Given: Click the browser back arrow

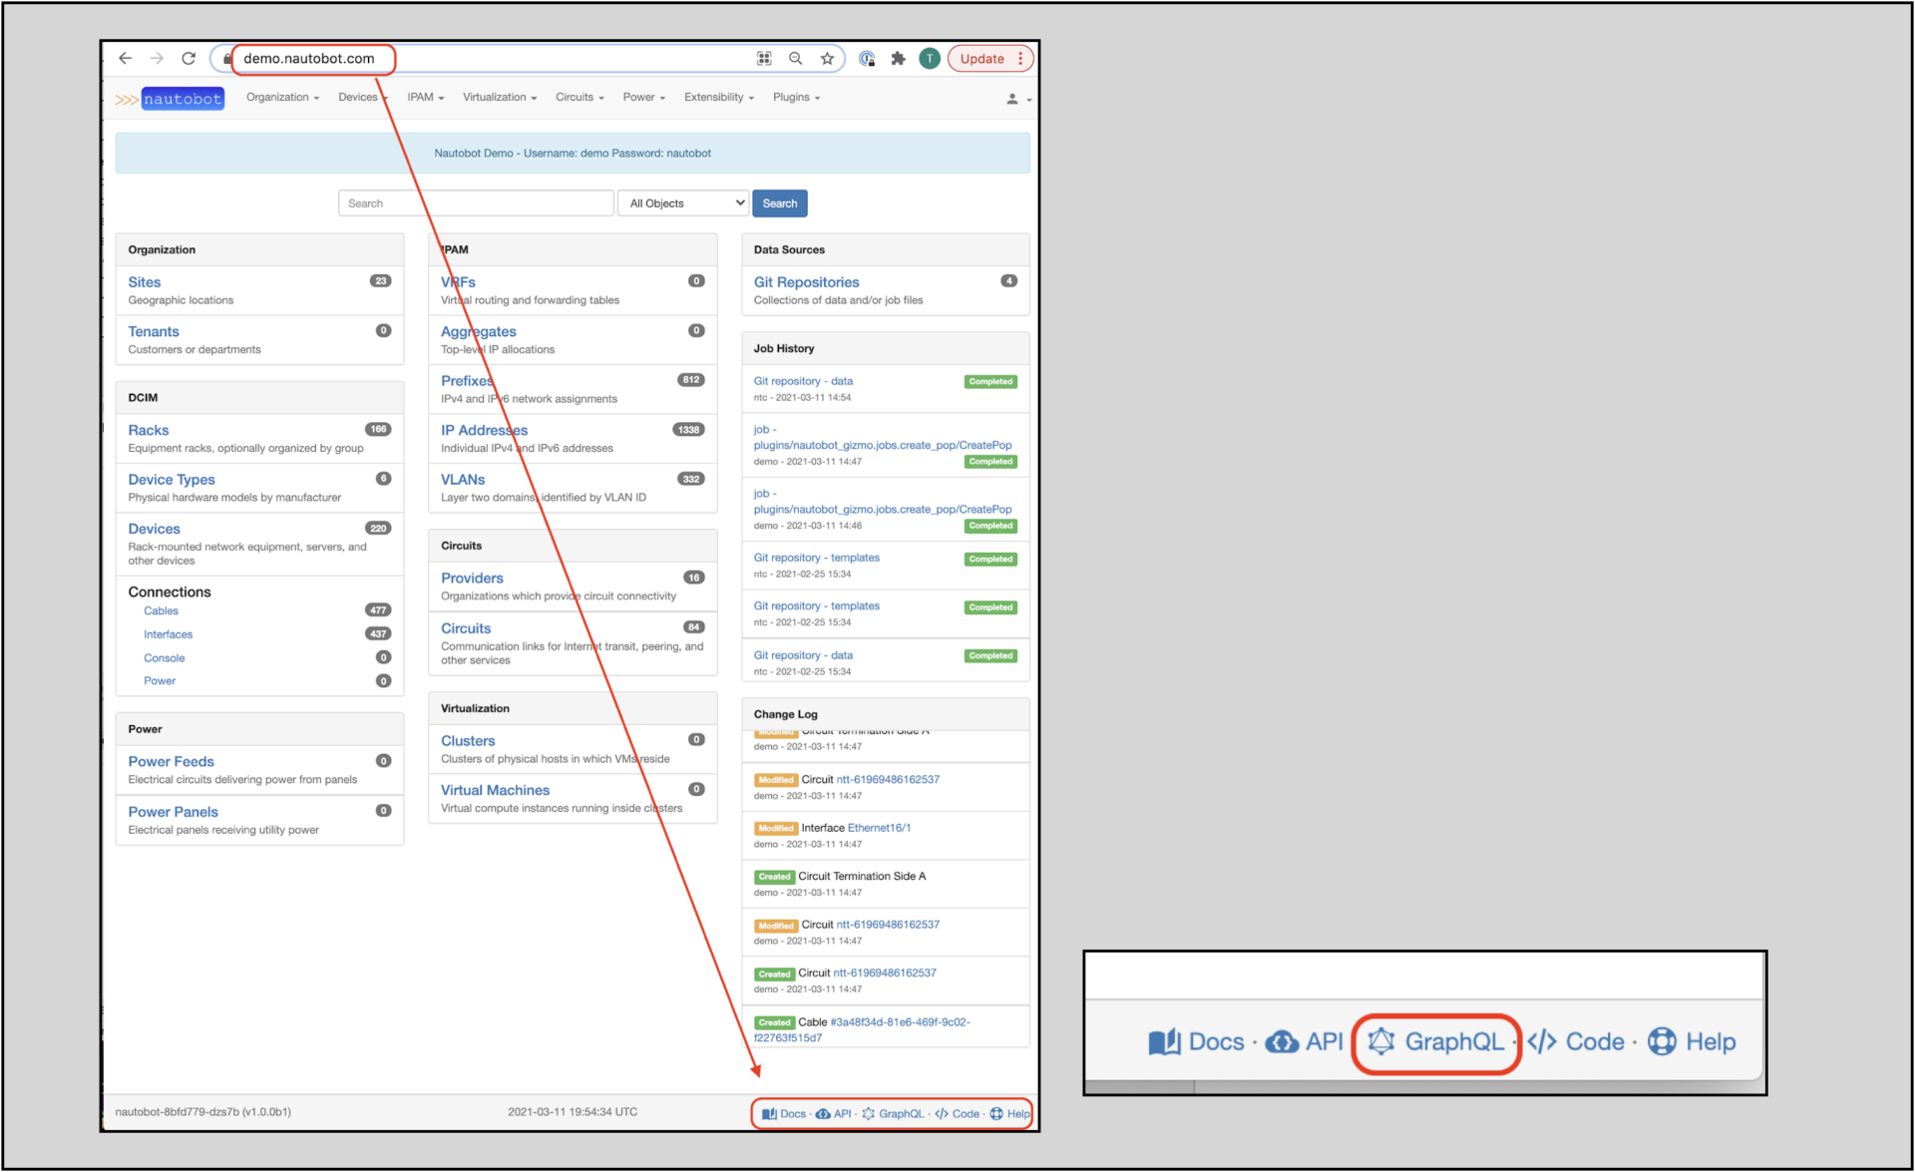Looking at the screenshot, I should 125,58.
